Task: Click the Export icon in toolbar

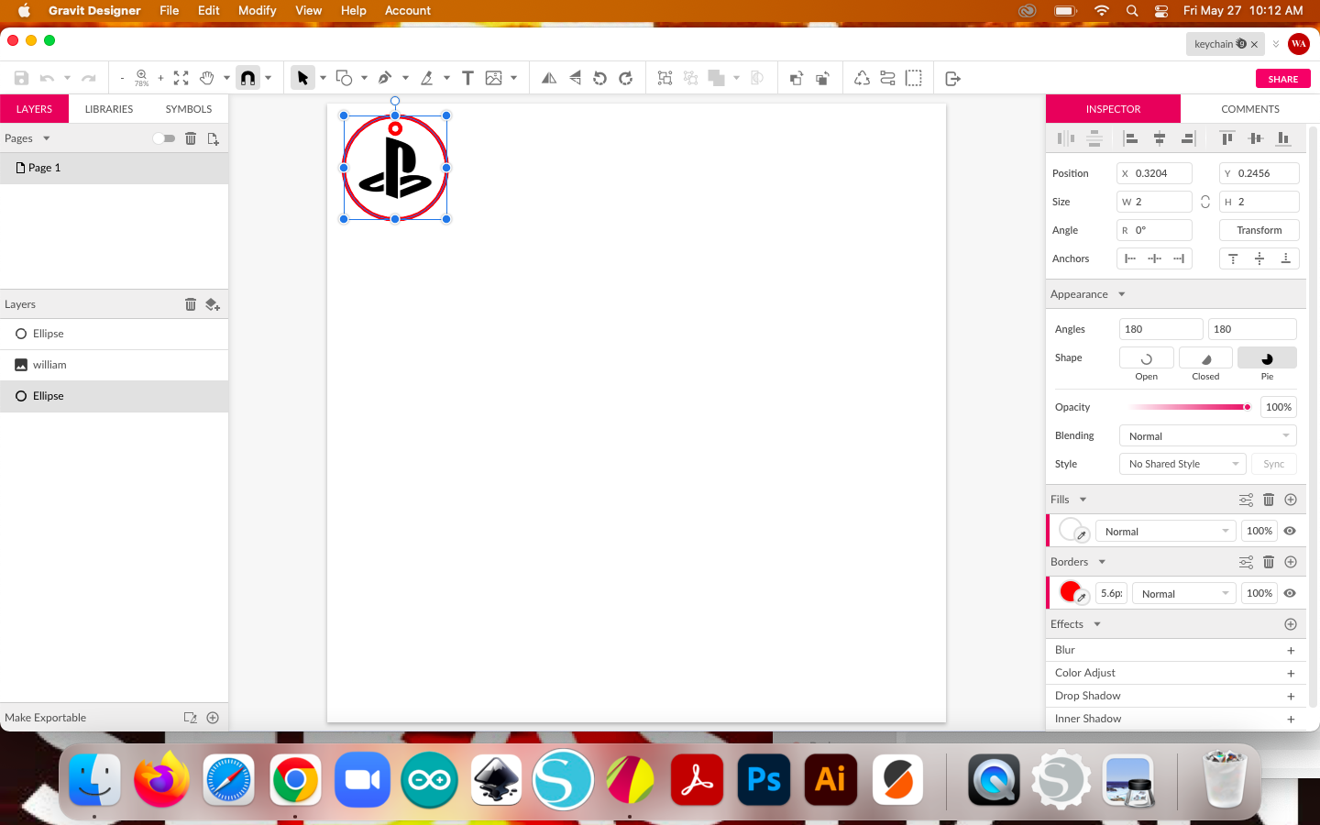Action: pyautogui.click(x=952, y=78)
